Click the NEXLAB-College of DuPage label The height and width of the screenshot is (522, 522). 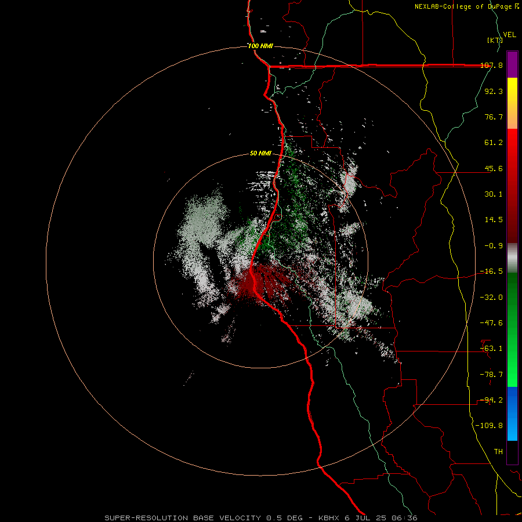coord(466,6)
